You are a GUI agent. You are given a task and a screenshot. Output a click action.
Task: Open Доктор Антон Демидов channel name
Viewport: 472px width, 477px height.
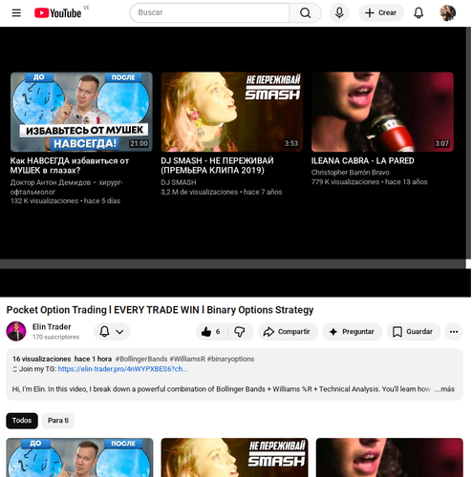[x=66, y=187]
